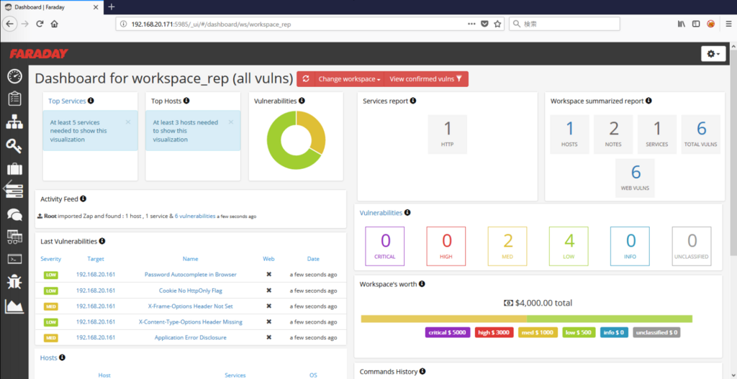Open Cookie No HttpOnly Flag vulnerability
This screenshot has height=379, width=737.
coord(190,291)
